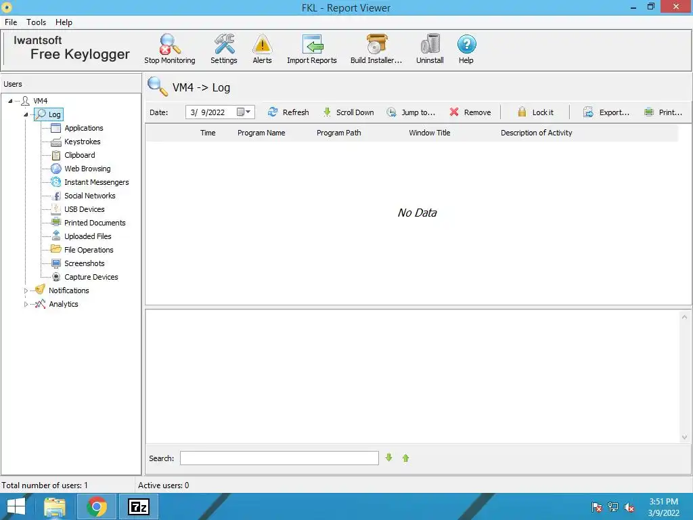Open the Clipboard log node
This screenshot has height=520, width=693.
(x=80, y=155)
